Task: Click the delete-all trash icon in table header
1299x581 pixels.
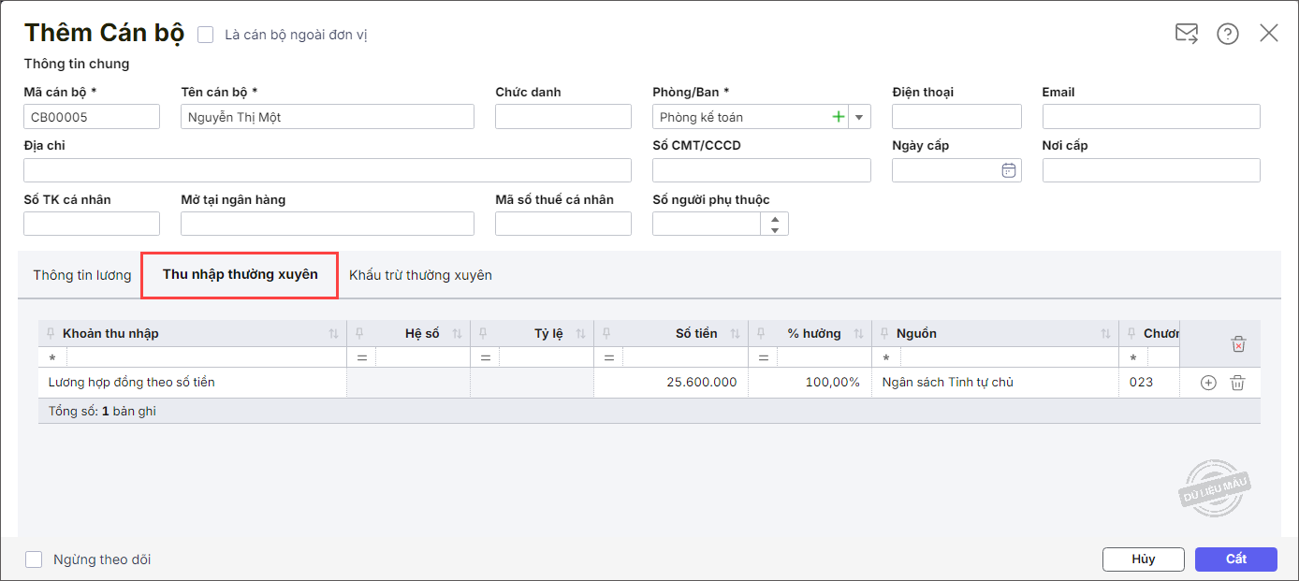Action: coord(1238,344)
